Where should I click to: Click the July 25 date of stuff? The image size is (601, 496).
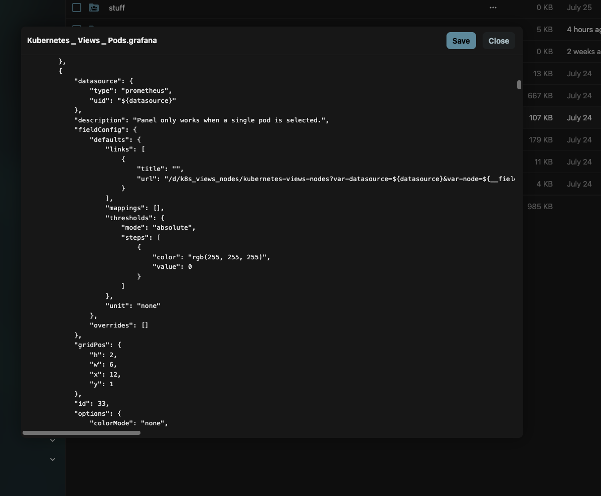tap(579, 8)
